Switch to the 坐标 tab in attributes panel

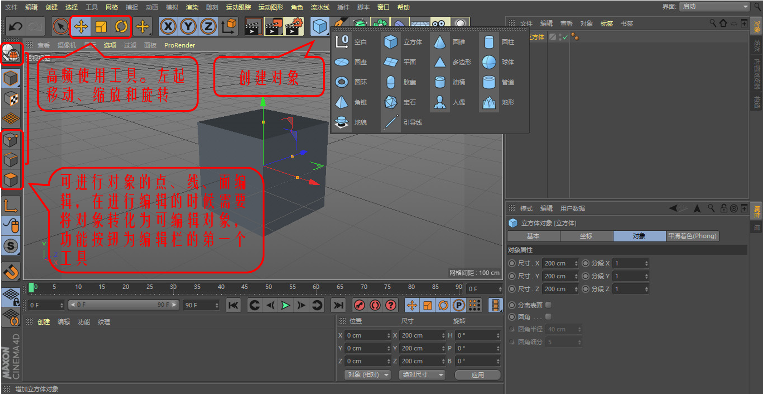click(x=586, y=236)
